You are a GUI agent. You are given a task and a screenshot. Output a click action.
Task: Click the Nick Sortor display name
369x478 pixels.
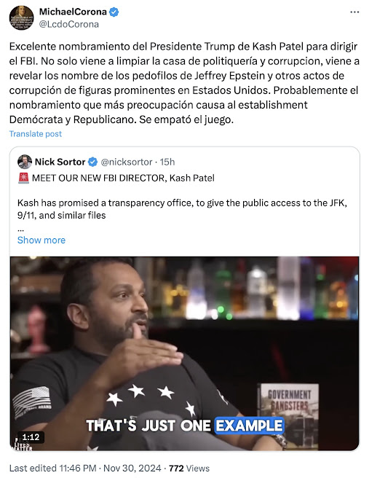(x=60, y=162)
